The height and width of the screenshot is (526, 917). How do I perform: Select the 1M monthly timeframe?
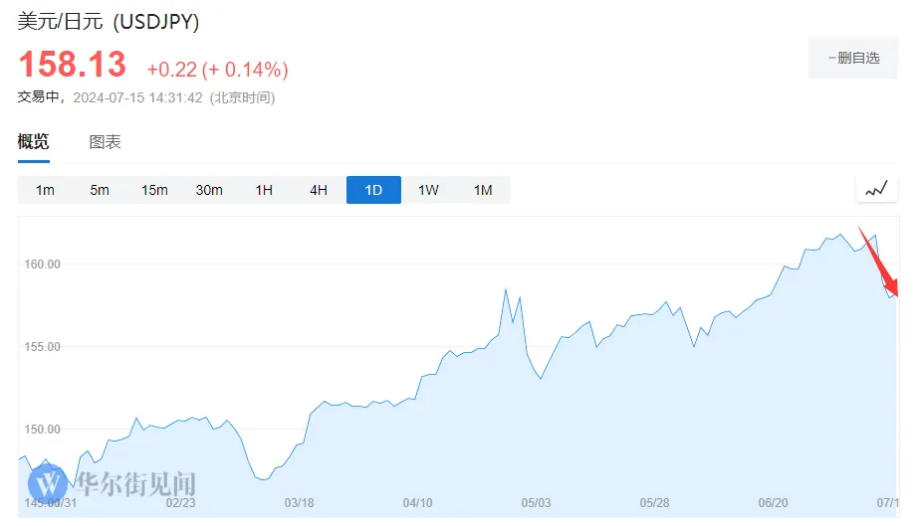tap(483, 190)
